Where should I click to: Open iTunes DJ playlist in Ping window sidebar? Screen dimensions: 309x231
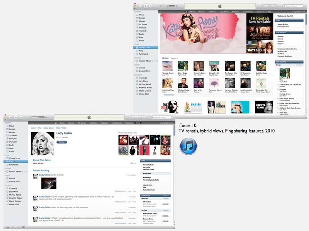tap(13, 188)
